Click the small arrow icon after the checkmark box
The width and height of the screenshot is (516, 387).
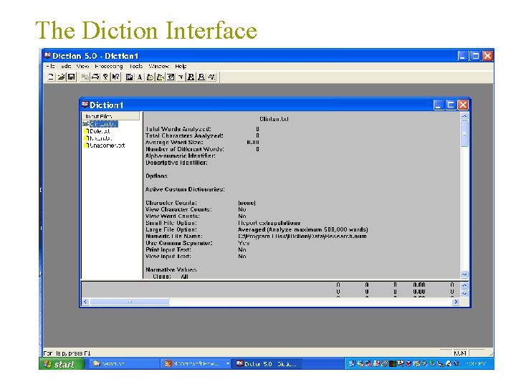point(181,77)
